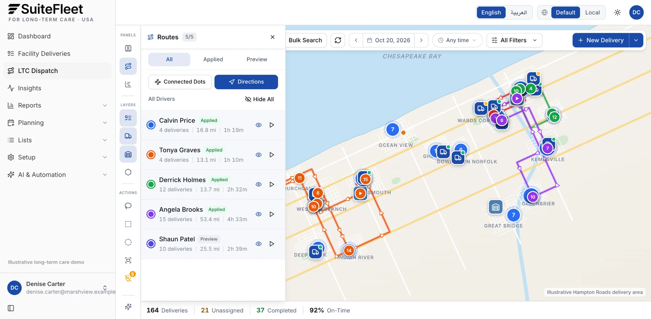Click the New Delivery button

coord(601,40)
